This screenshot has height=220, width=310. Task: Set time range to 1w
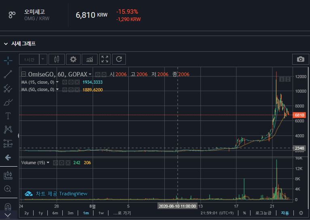click(101, 213)
